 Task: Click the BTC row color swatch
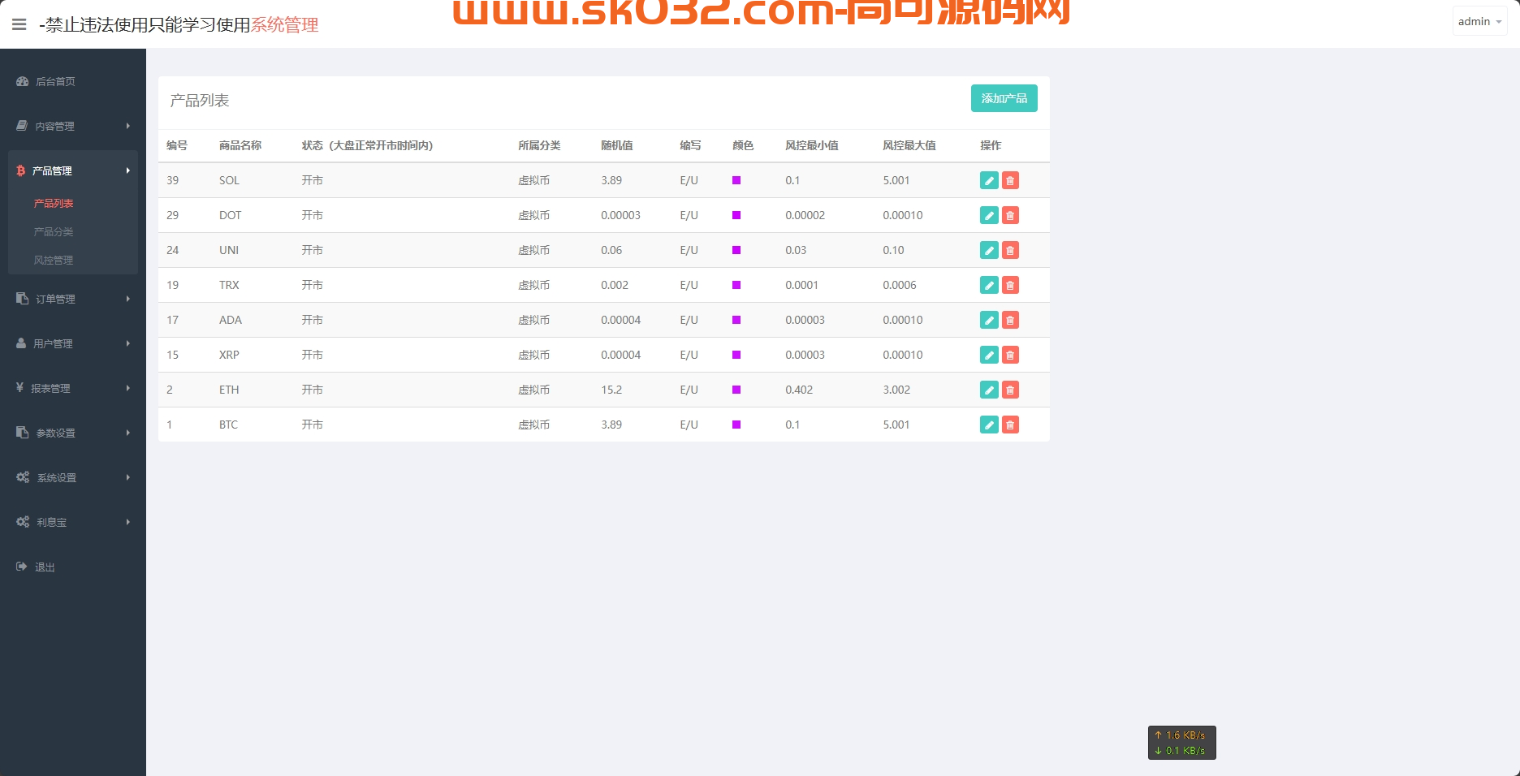[x=736, y=425]
